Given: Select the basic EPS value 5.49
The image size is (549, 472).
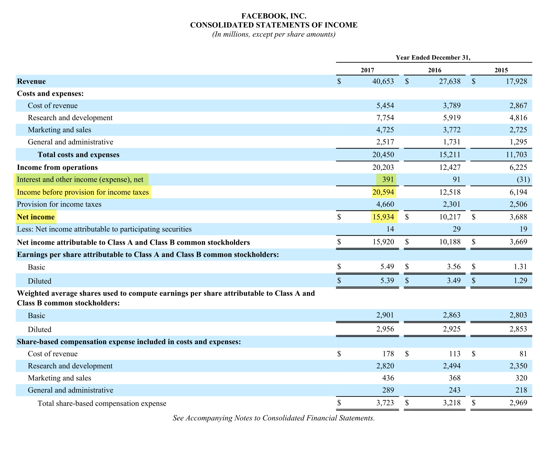Looking at the screenshot, I should click(x=387, y=267).
